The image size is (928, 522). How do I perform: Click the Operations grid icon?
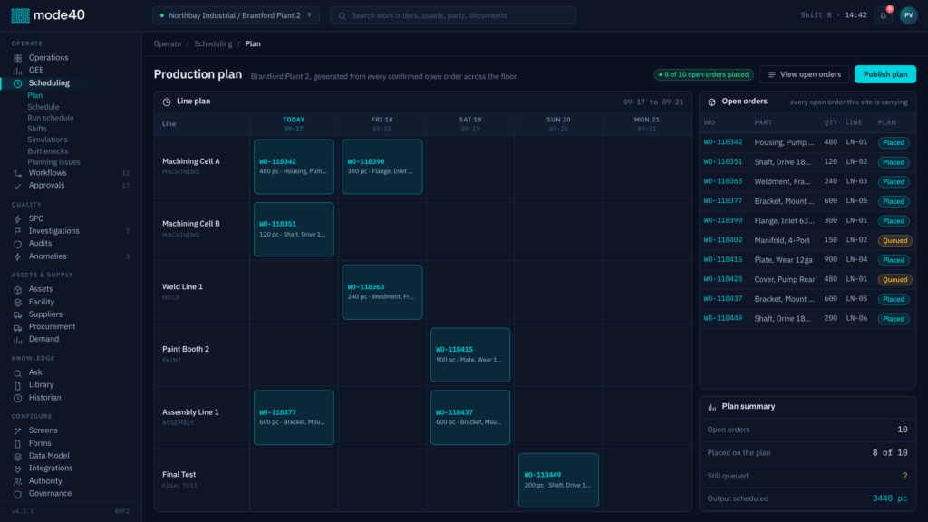pyautogui.click(x=18, y=58)
